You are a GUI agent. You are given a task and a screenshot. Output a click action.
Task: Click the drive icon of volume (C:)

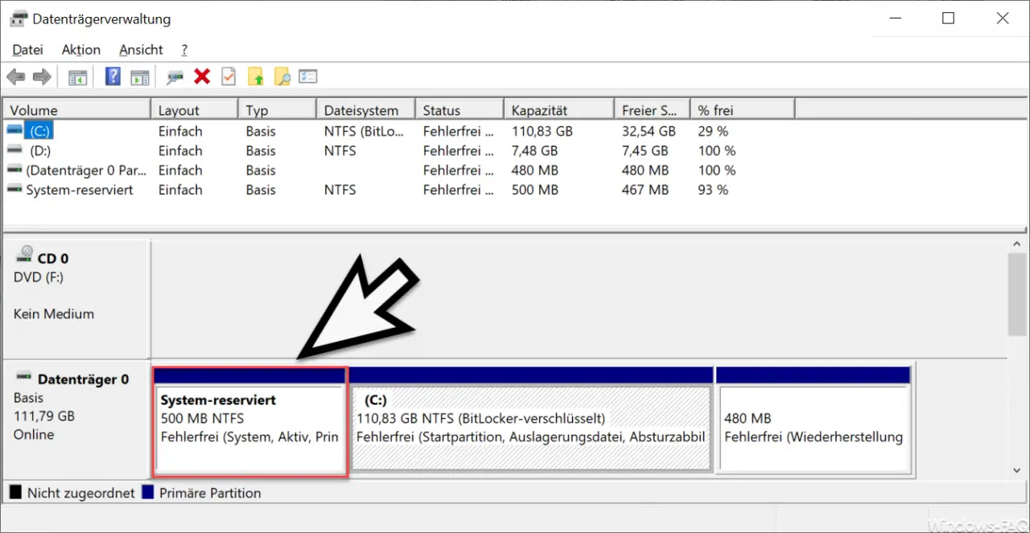click(14, 130)
